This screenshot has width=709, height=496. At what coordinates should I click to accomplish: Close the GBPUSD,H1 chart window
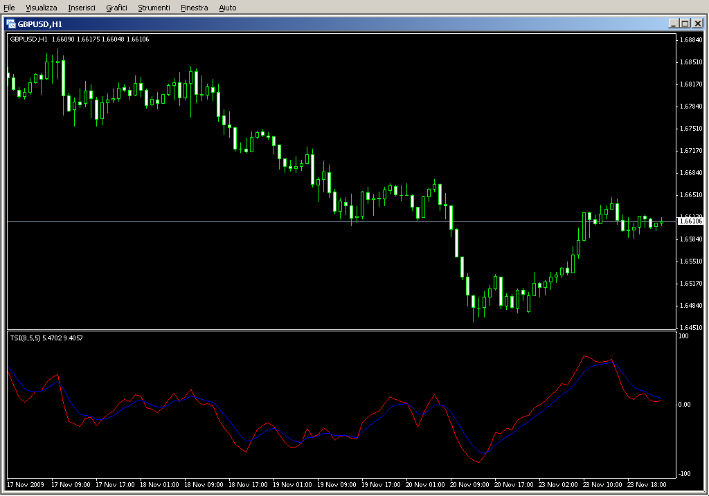697,24
